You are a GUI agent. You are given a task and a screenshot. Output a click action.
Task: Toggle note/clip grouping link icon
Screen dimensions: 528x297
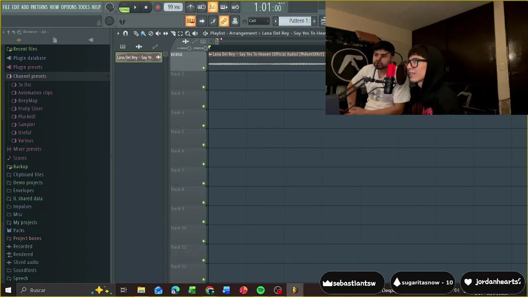click(x=224, y=21)
